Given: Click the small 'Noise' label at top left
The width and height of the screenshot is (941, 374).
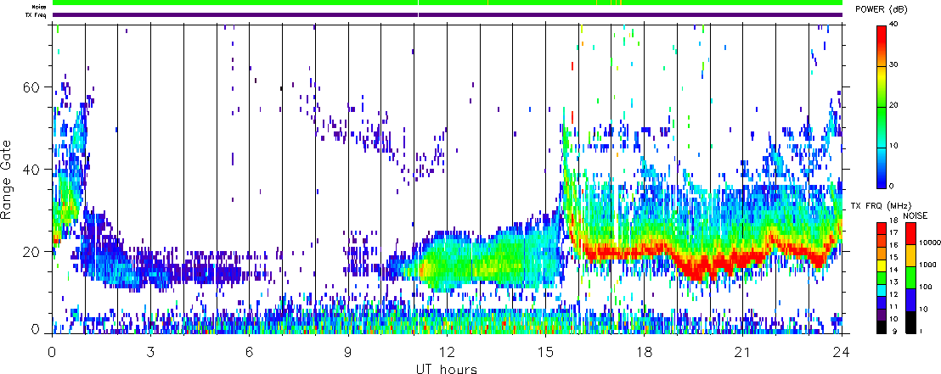Looking at the screenshot, I should point(40,7).
